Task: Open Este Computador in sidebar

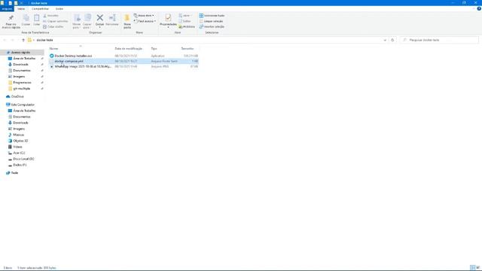Action: tap(23, 105)
